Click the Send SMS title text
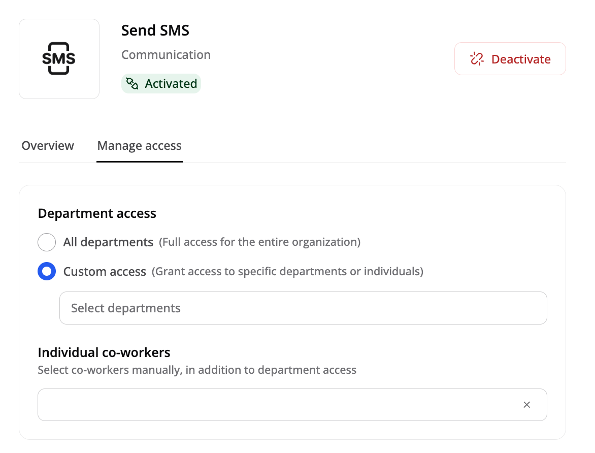The height and width of the screenshot is (453, 595). point(155,30)
